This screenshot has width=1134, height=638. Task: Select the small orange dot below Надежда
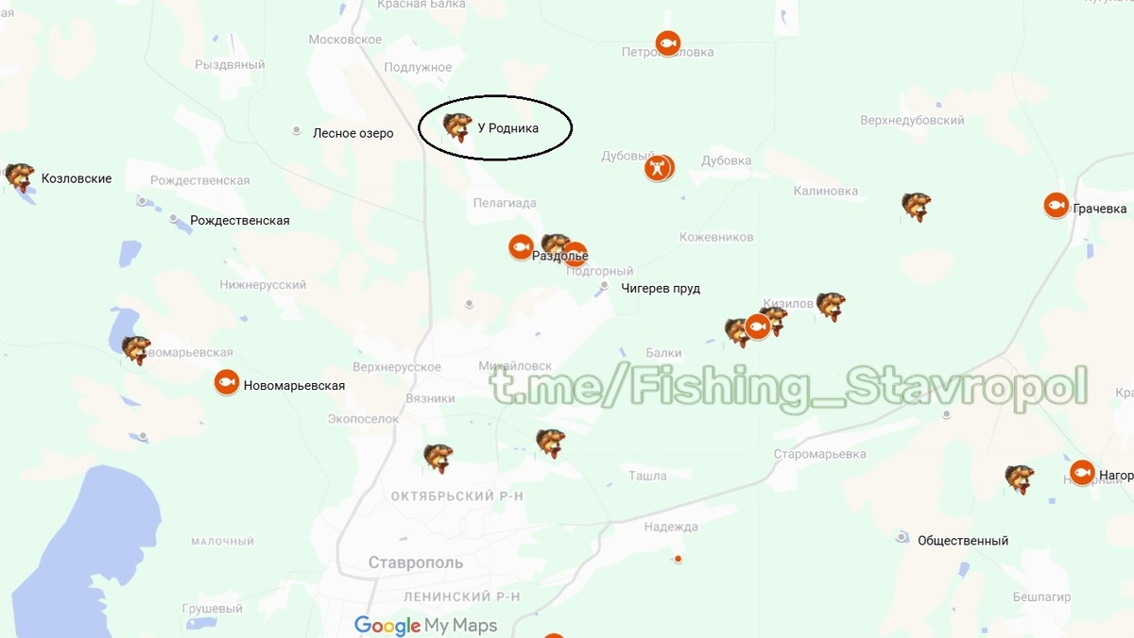tap(678, 560)
